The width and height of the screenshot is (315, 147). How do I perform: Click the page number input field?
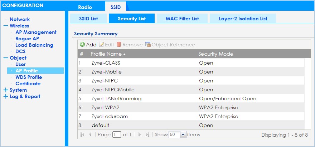(117, 135)
